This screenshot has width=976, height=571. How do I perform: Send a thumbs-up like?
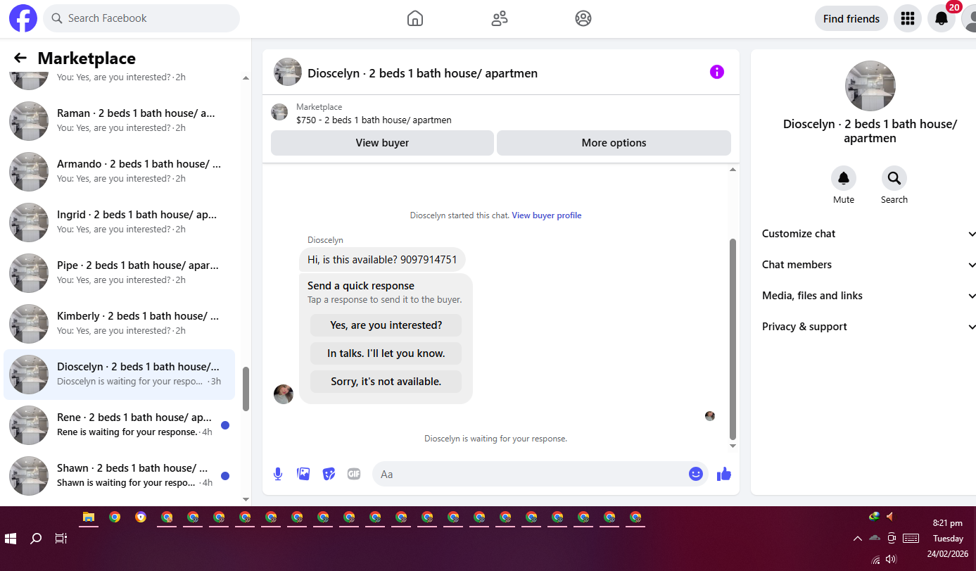724,474
